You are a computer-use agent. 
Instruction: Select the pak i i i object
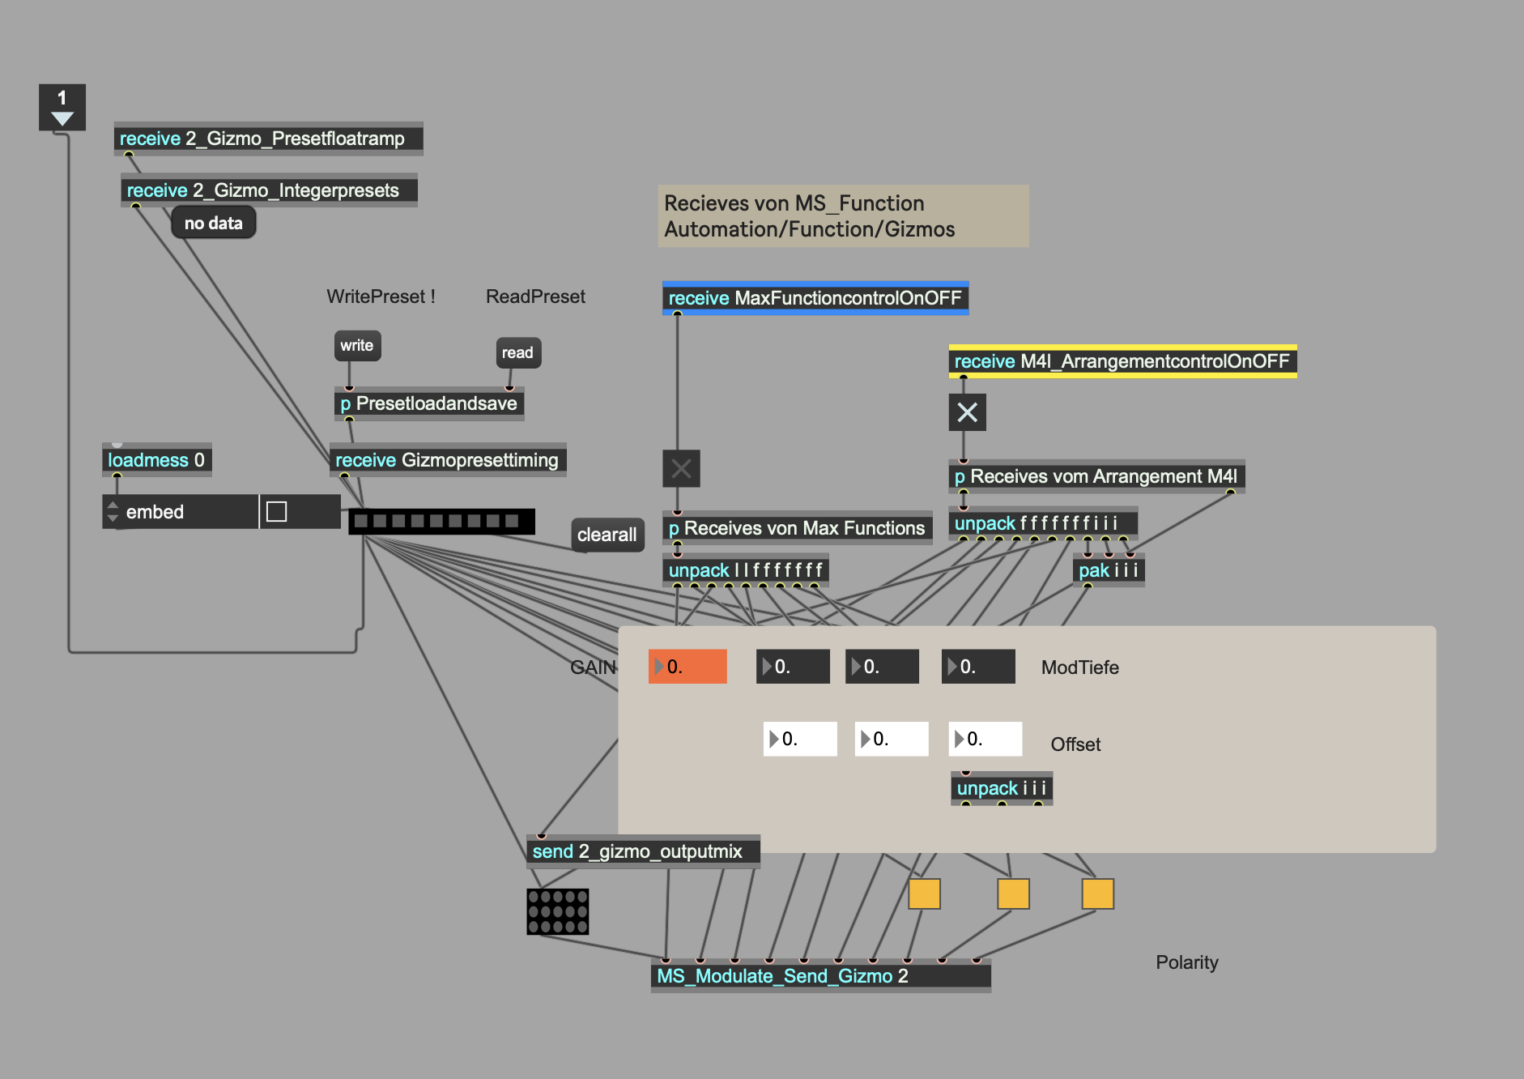click(x=1109, y=570)
